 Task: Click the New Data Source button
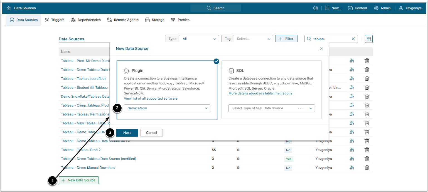tap(79, 180)
